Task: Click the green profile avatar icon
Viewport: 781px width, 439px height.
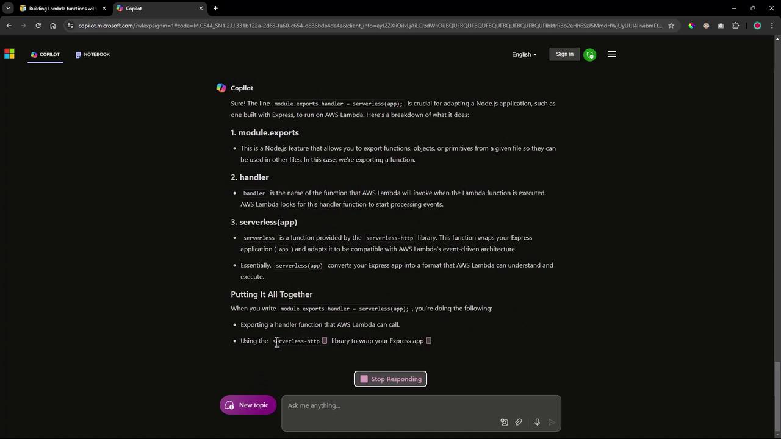Action: [589, 55]
